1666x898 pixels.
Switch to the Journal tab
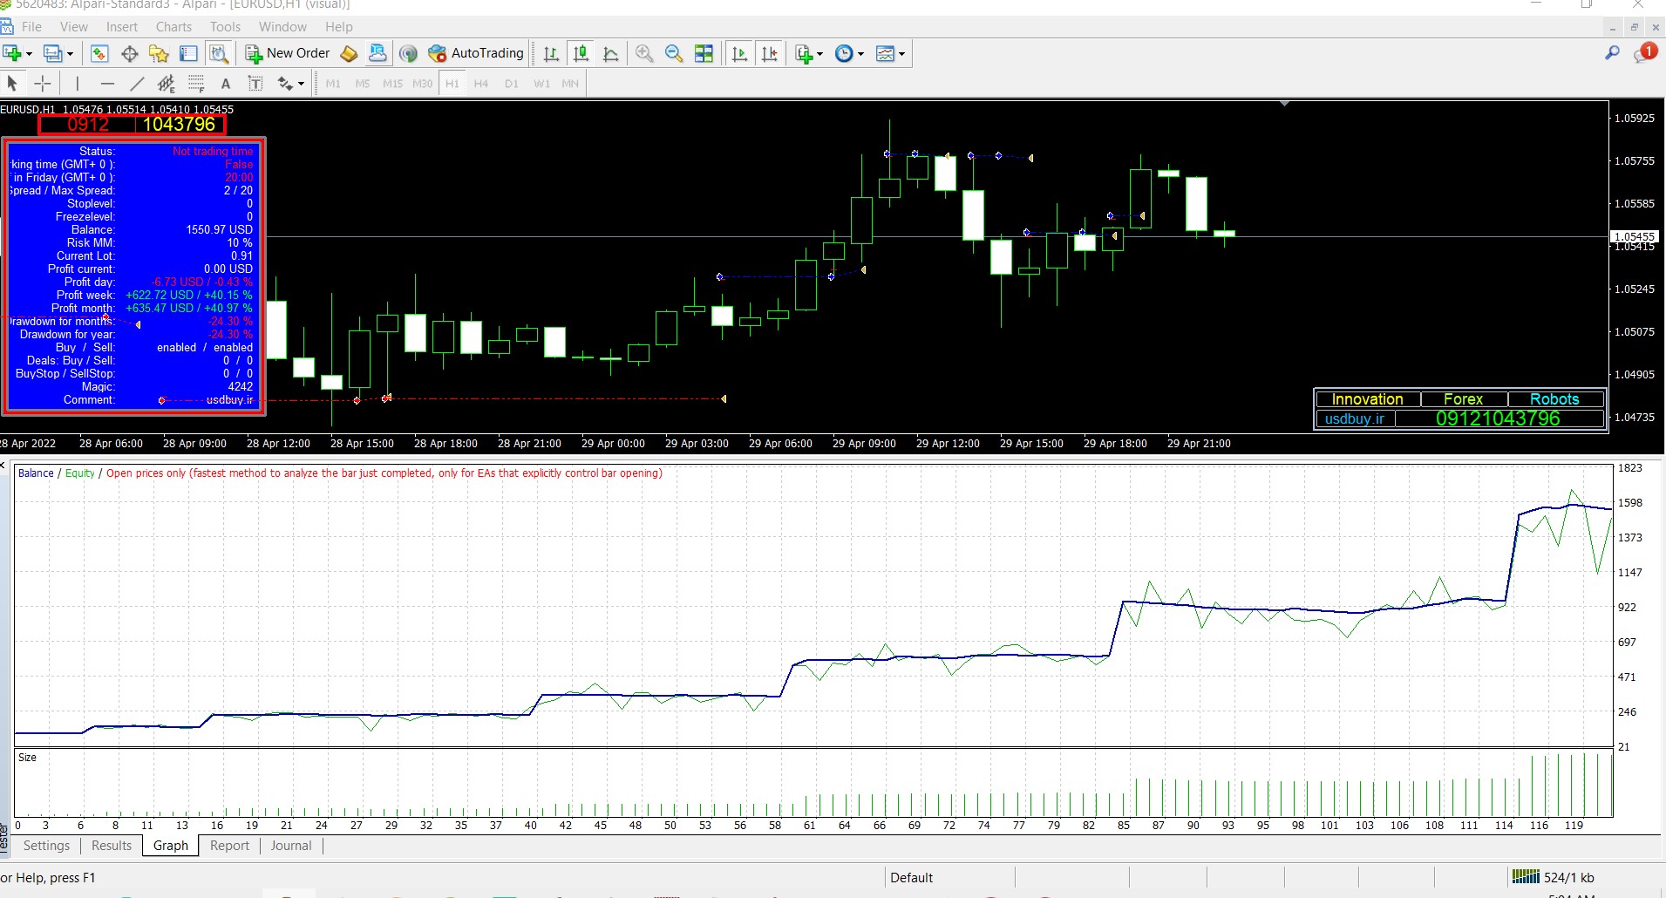(291, 846)
